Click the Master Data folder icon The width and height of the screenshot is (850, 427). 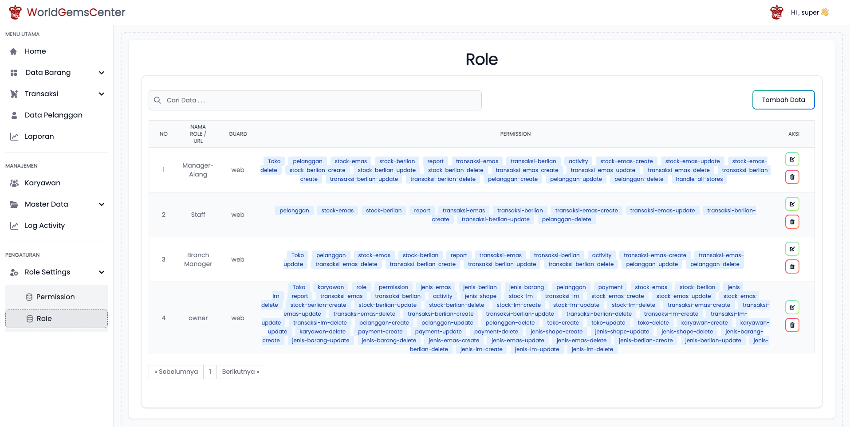click(14, 204)
